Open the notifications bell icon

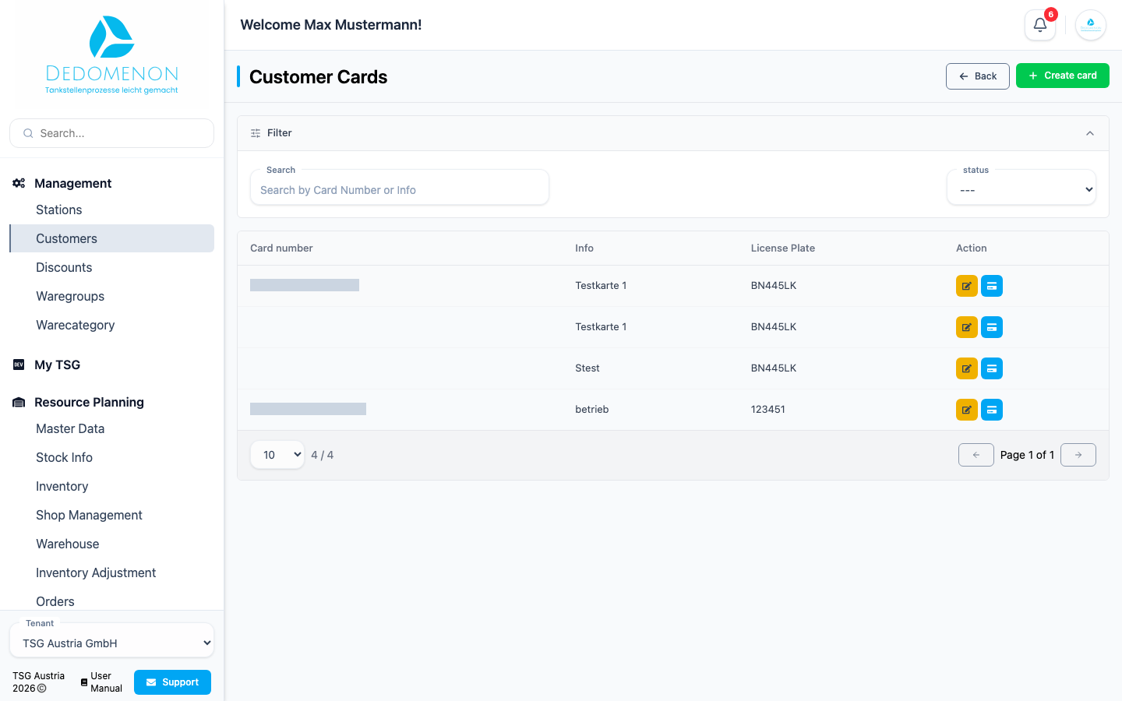tap(1039, 25)
